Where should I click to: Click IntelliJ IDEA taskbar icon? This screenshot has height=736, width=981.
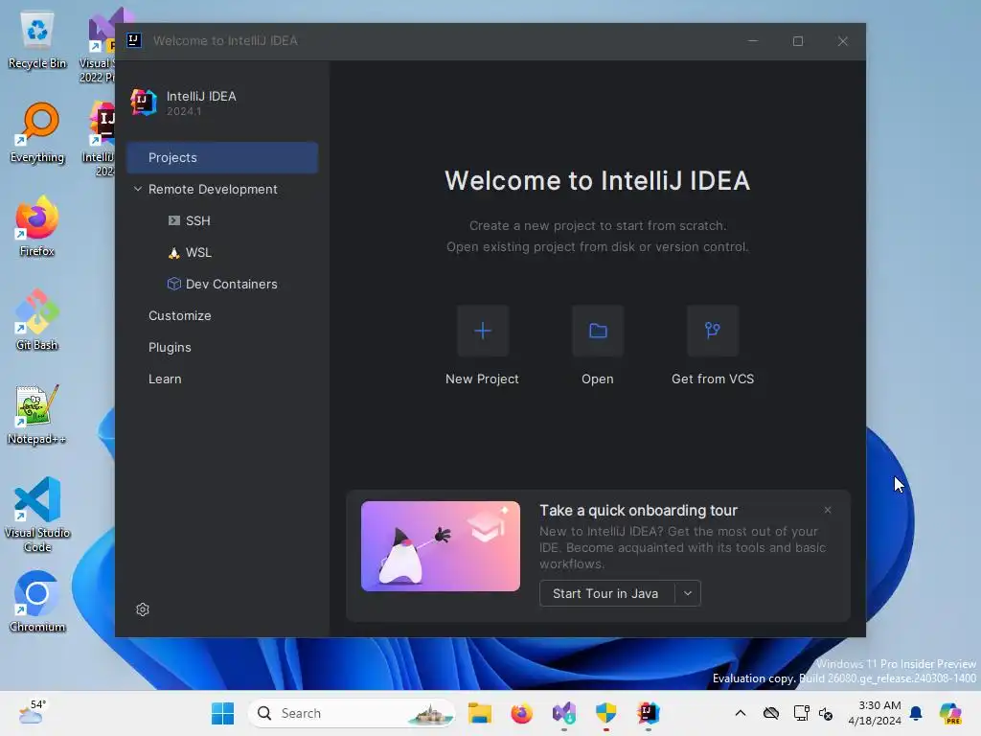click(x=649, y=713)
